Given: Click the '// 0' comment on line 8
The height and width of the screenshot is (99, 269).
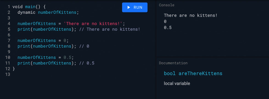Looking at the screenshot, I should pyautogui.click(x=84, y=46).
